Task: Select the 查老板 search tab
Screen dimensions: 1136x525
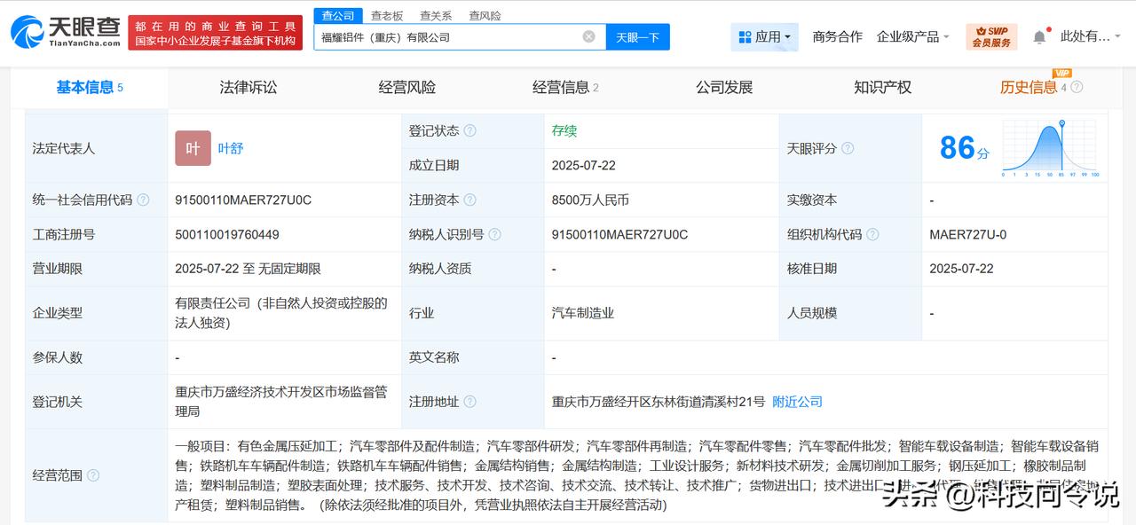Action: (387, 15)
